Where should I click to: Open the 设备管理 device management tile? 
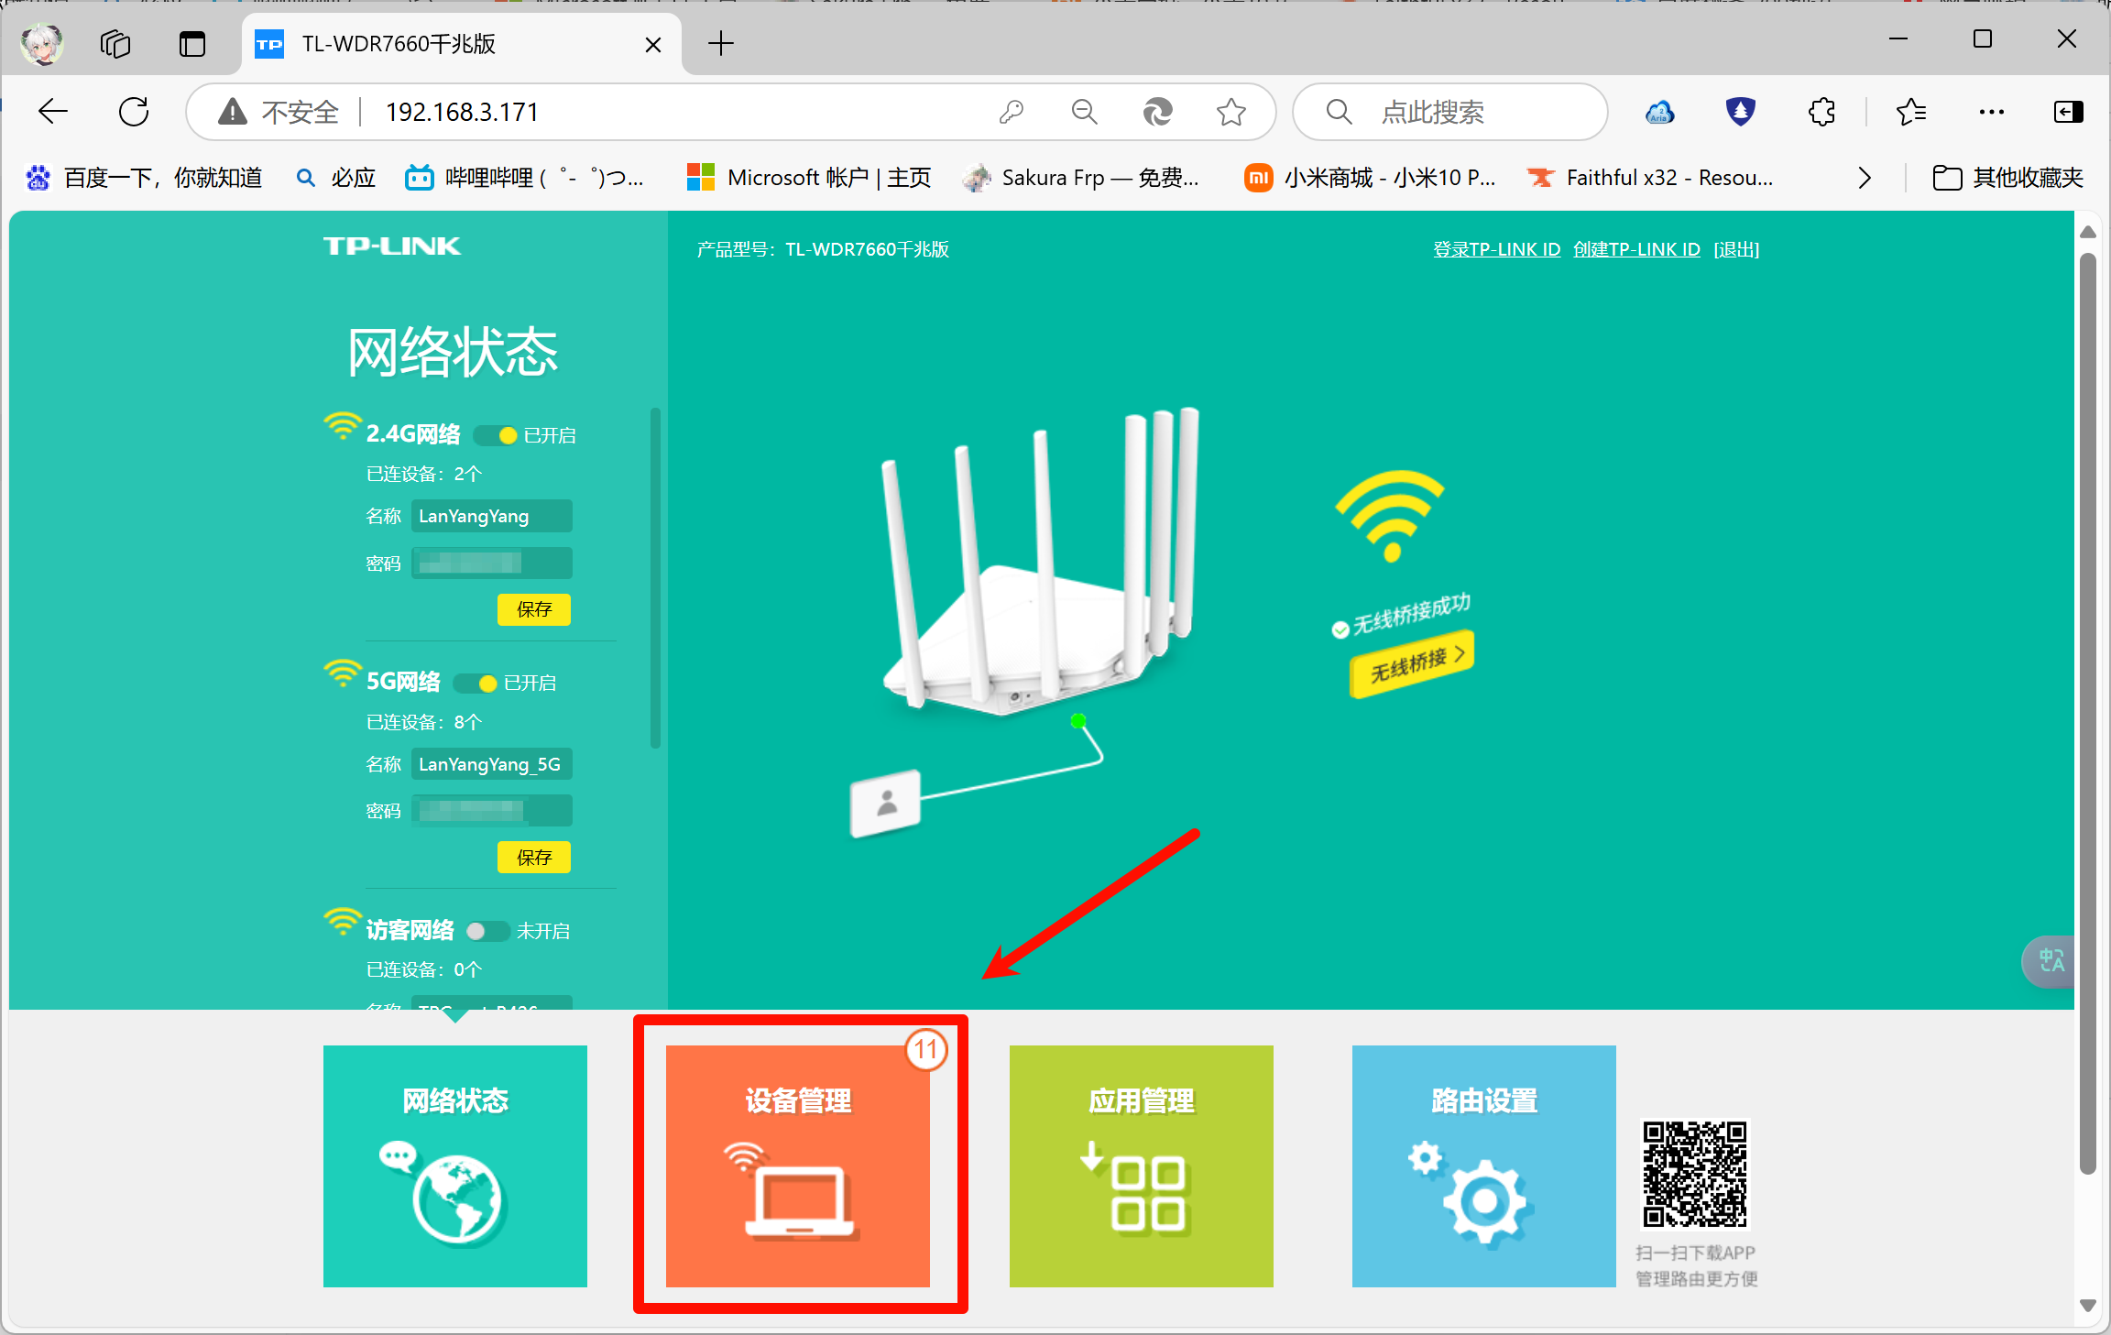point(797,1165)
